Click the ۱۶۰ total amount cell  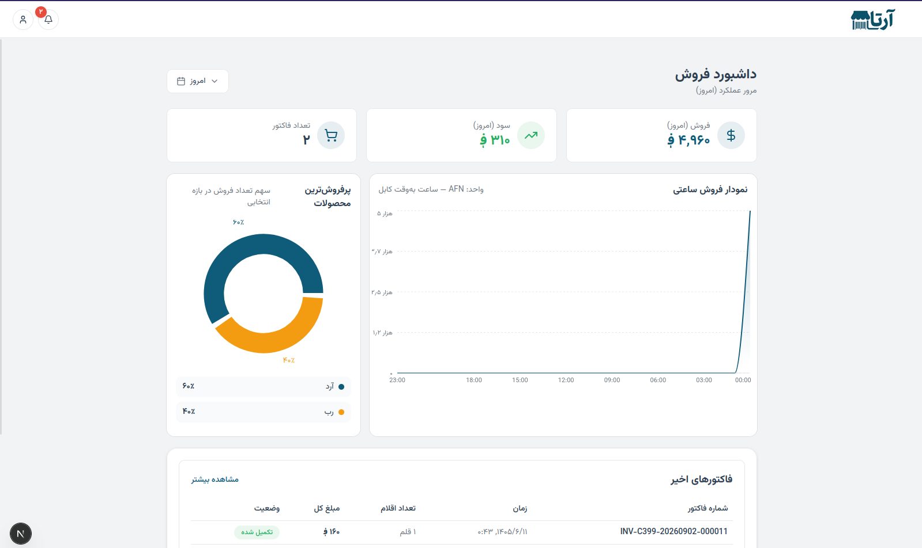pos(332,532)
